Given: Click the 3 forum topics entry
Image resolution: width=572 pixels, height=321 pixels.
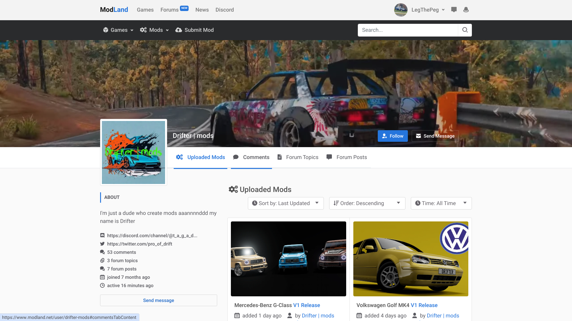Looking at the screenshot, I should click(x=122, y=260).
